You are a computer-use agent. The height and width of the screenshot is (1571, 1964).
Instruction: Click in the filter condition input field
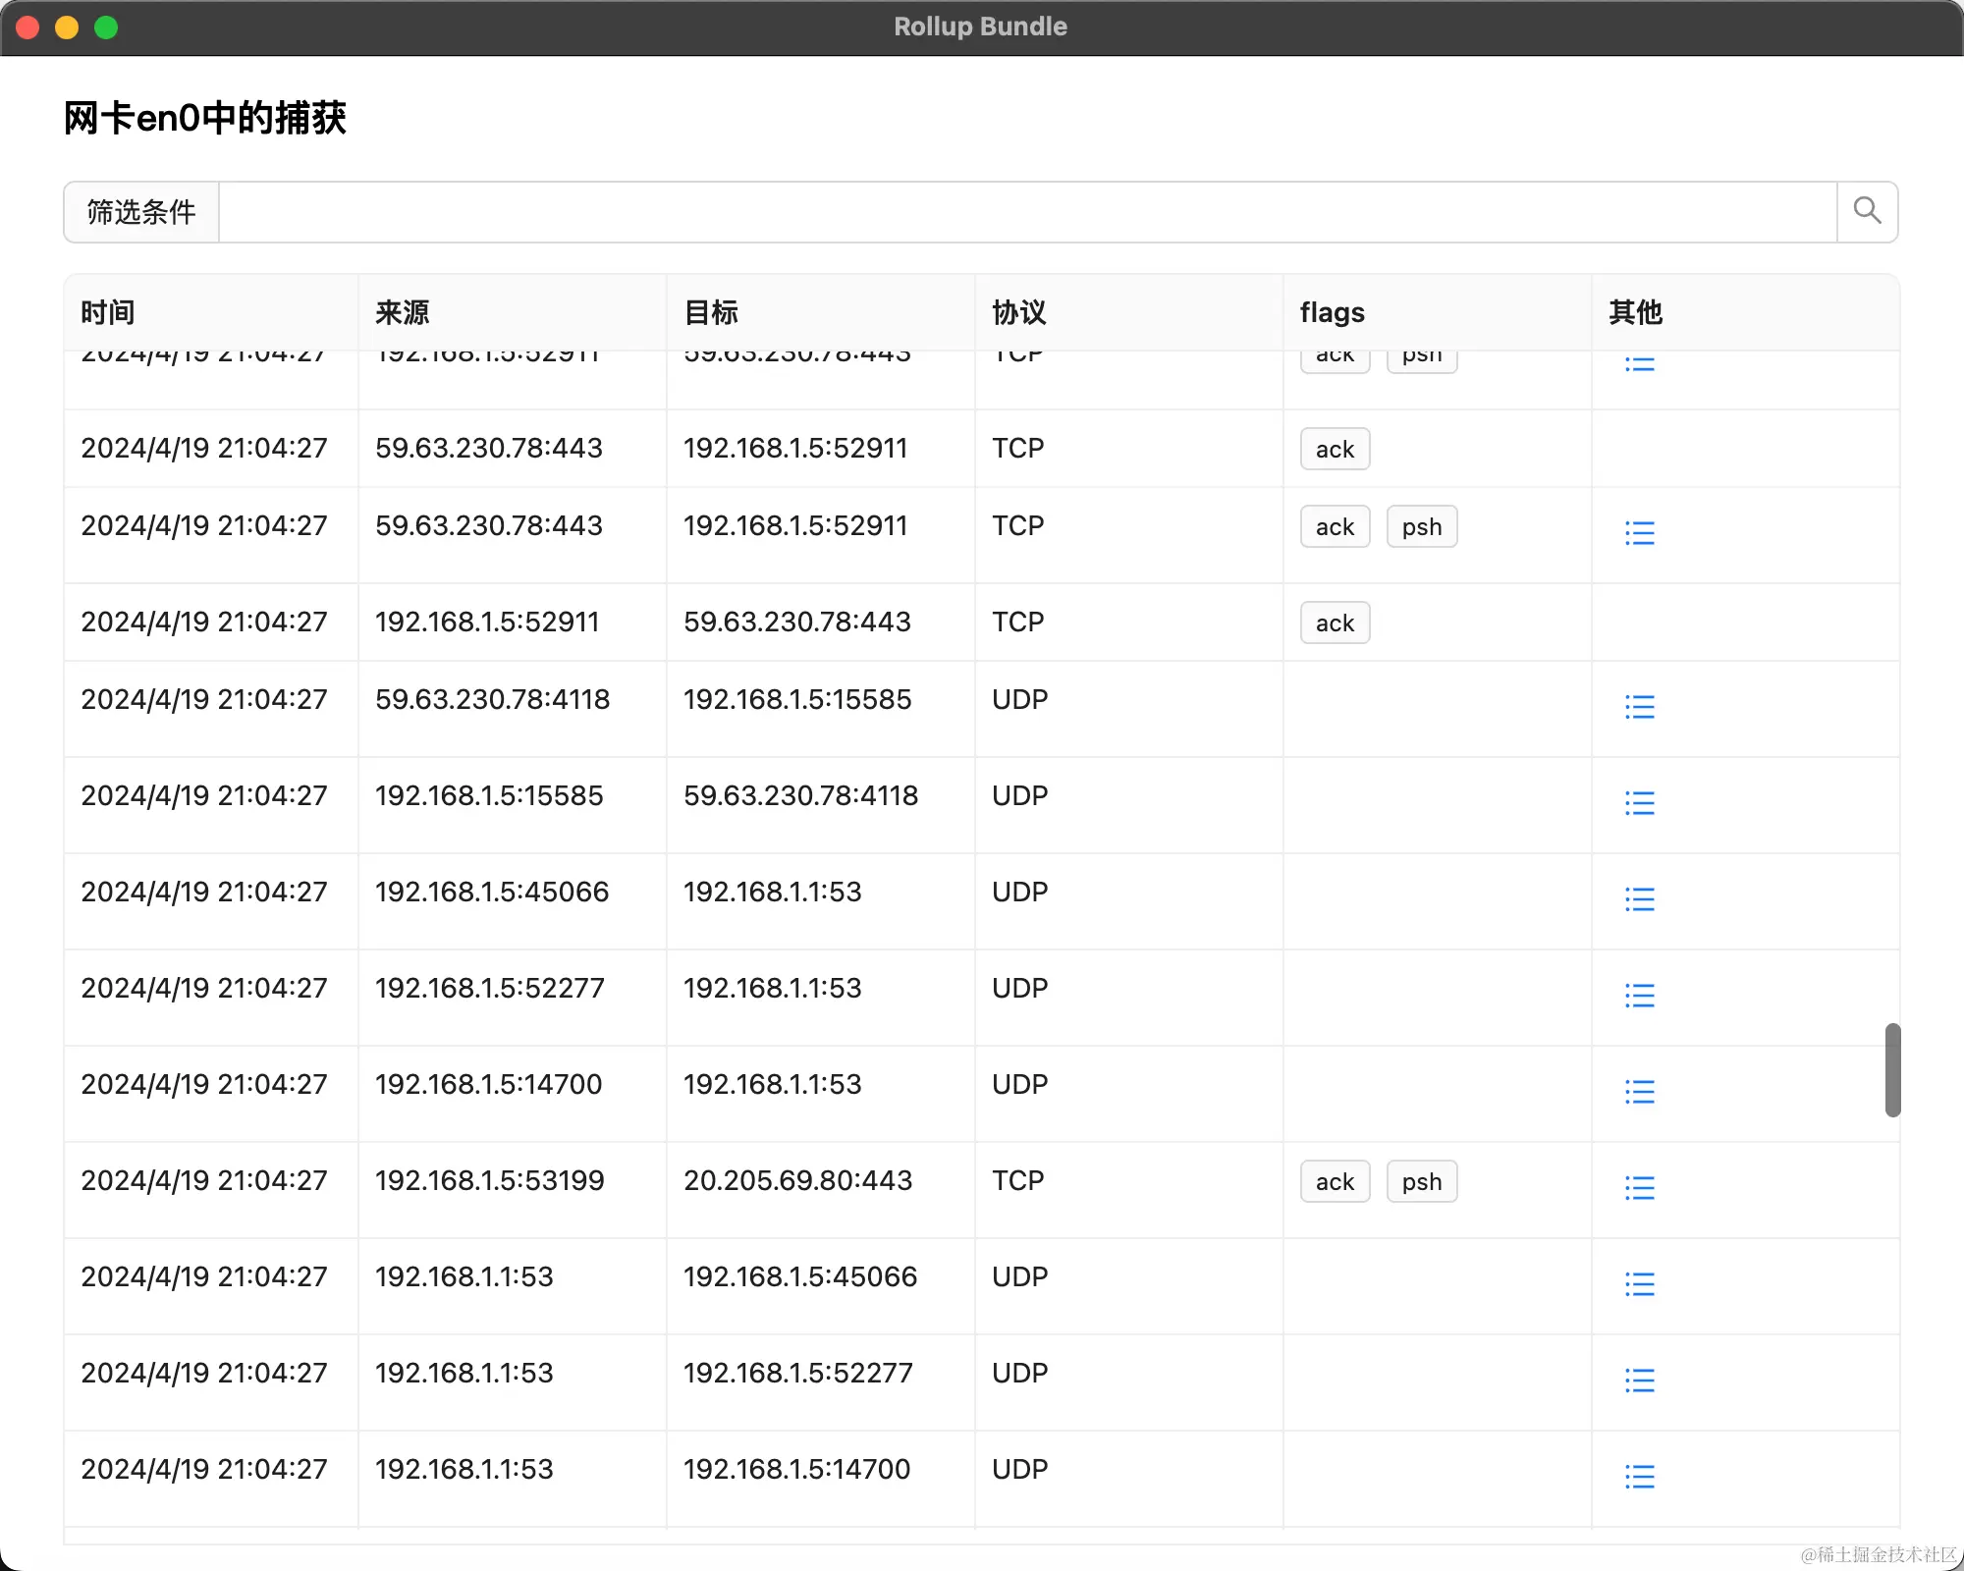1026,212
